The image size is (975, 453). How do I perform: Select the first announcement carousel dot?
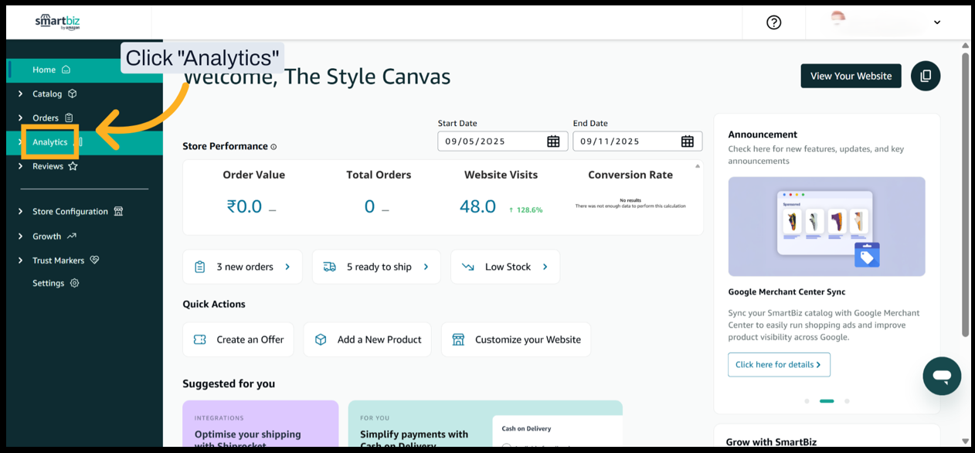click(807, 401)
